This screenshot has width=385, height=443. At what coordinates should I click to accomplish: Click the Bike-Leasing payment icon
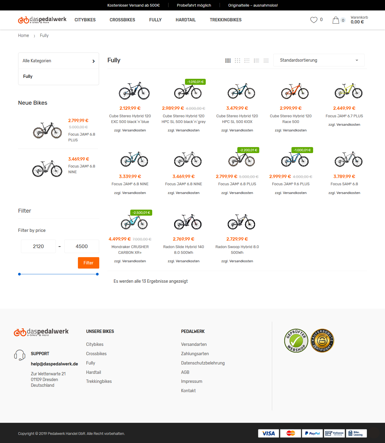click(356, 433)
